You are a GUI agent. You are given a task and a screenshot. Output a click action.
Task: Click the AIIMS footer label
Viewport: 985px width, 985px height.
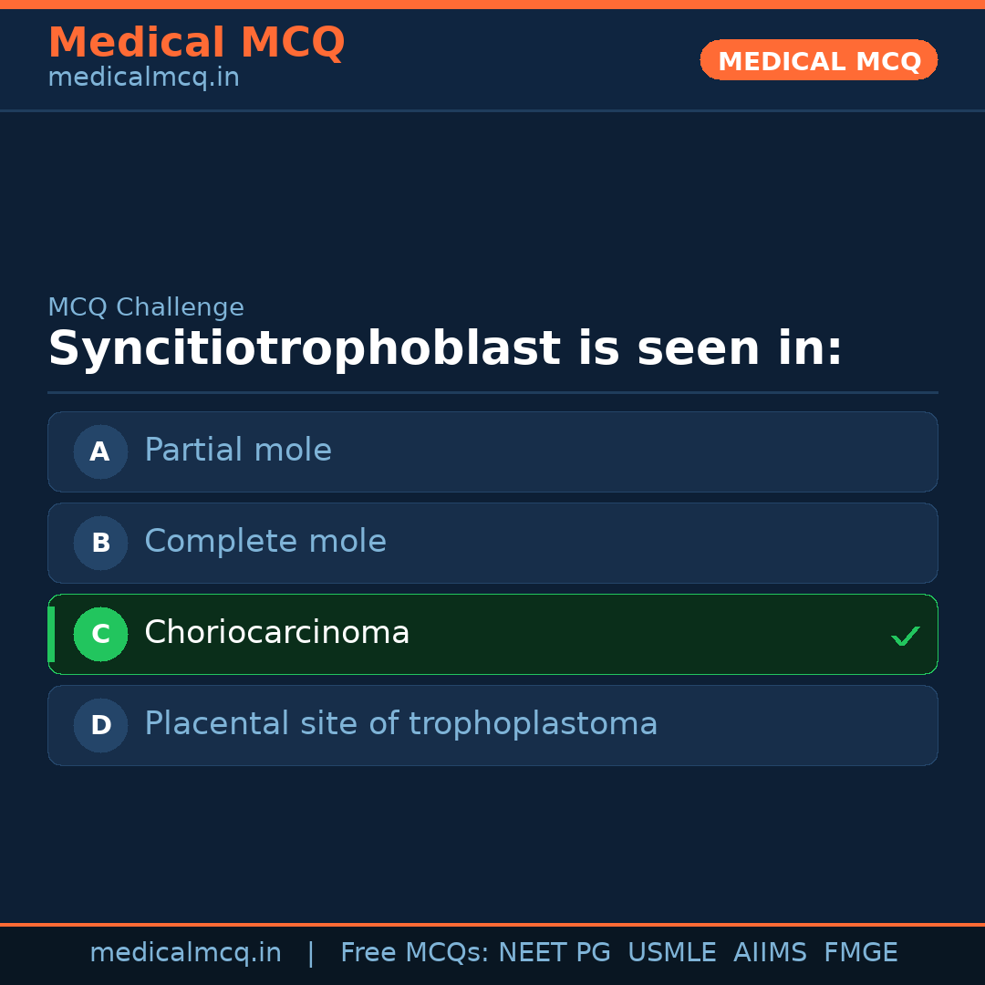[770, 953]
